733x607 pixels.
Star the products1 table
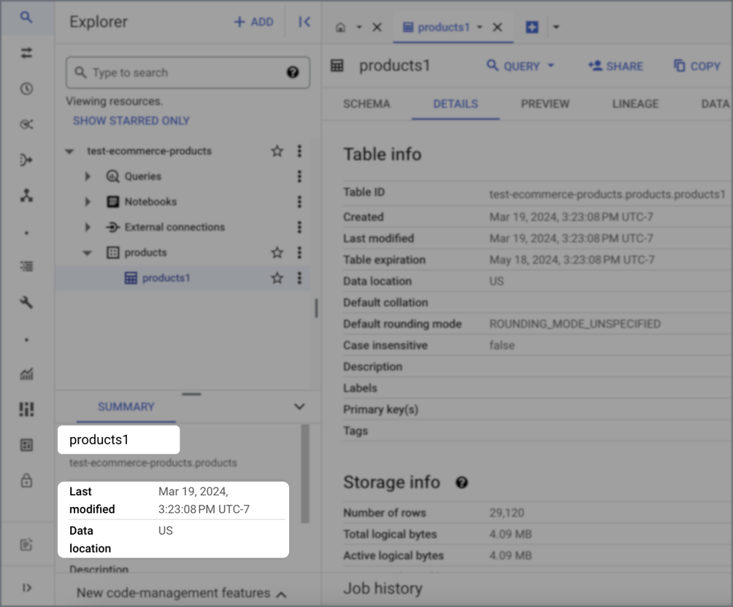coord(277,278)
